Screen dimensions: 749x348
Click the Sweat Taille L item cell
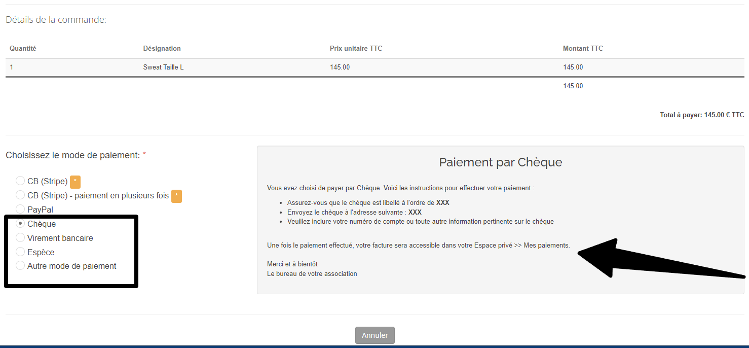pyautogui.click(x=163, y=67)
